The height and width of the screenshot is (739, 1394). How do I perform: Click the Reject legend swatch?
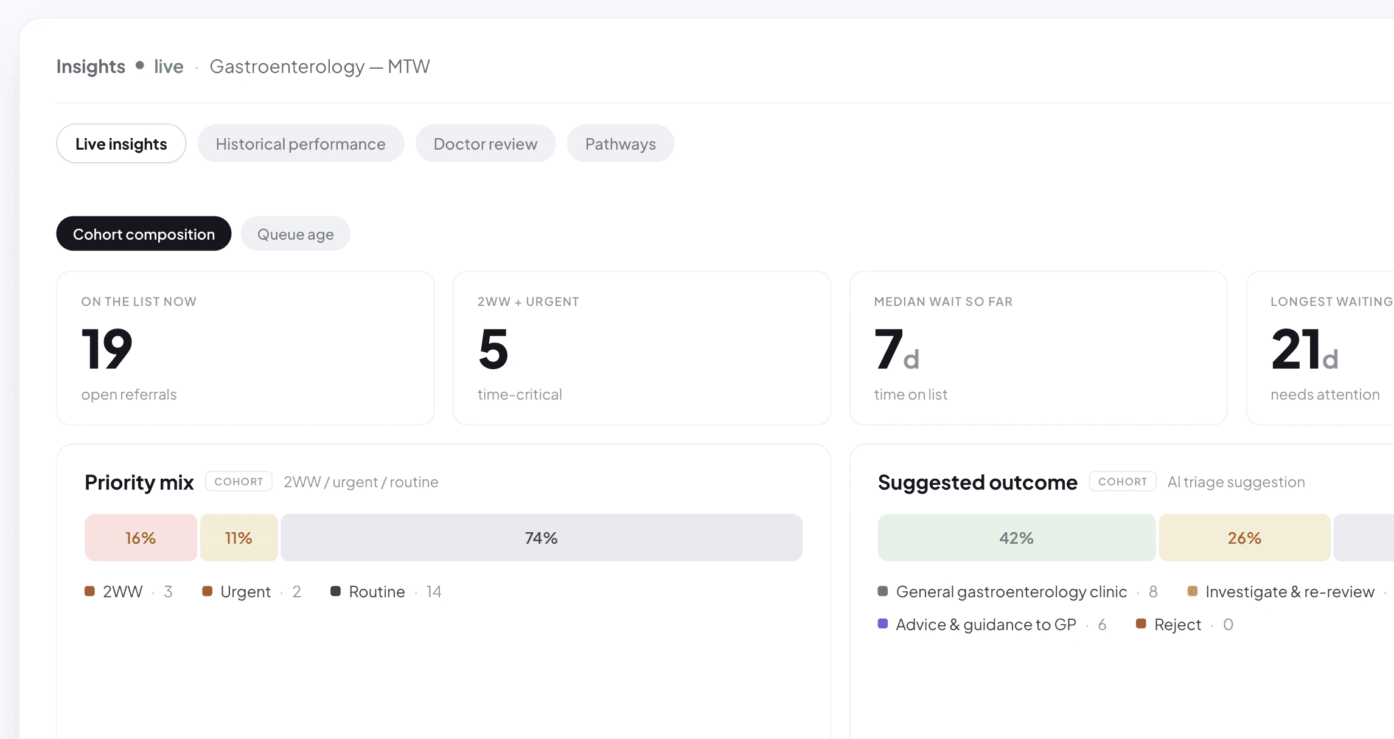pyautogui.click(x=1141, y=623)
